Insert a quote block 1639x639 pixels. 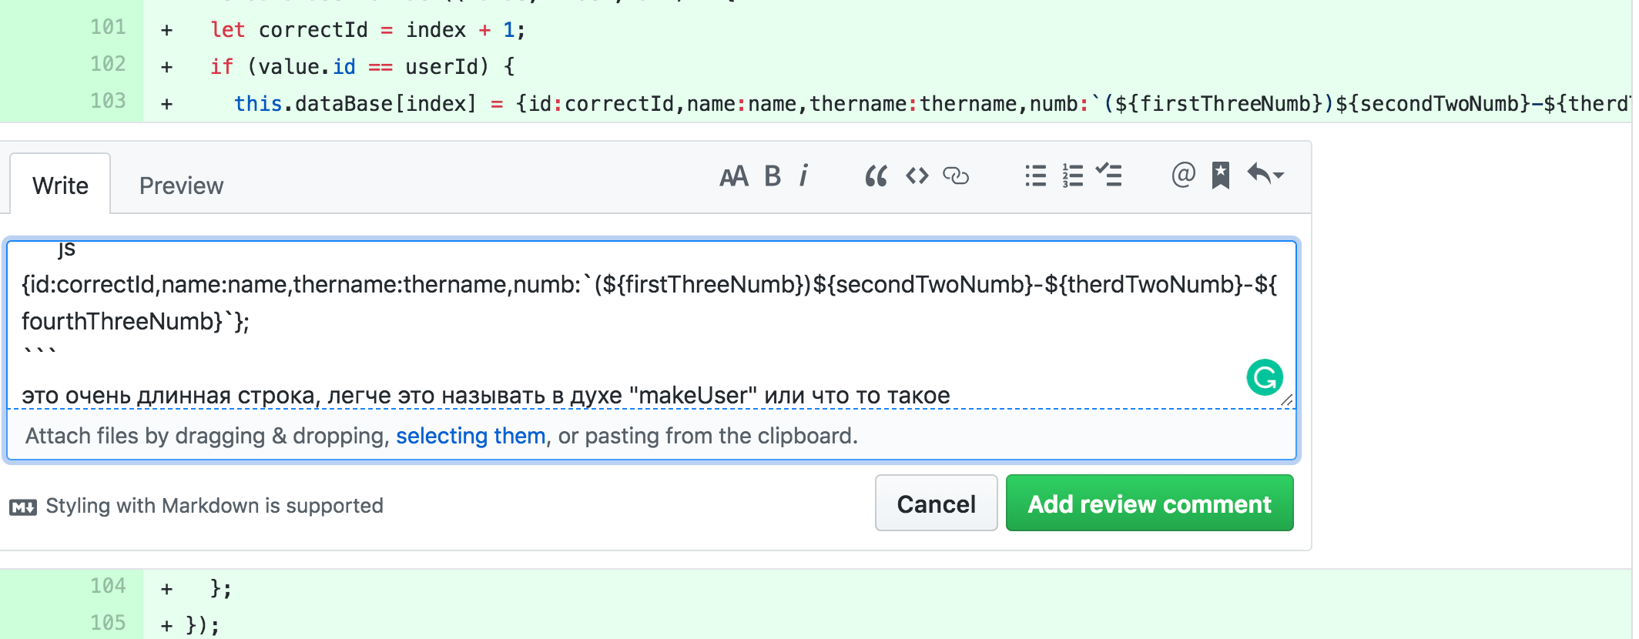(876, 176)
